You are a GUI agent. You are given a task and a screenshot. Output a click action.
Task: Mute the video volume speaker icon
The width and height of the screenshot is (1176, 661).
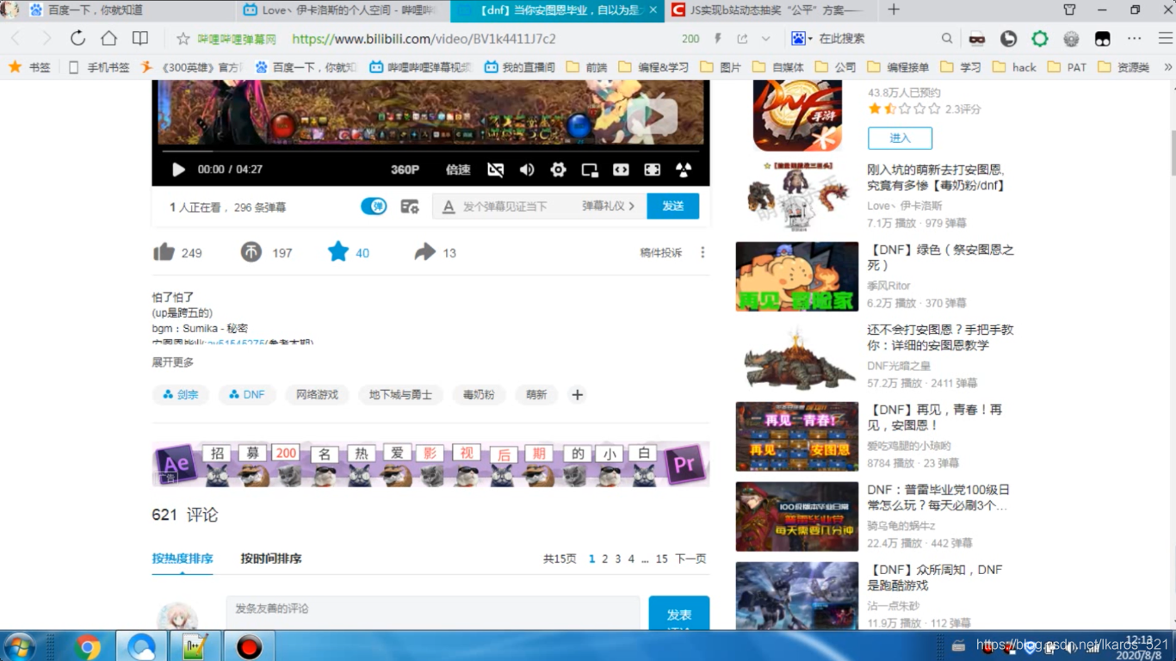[527, 170]
